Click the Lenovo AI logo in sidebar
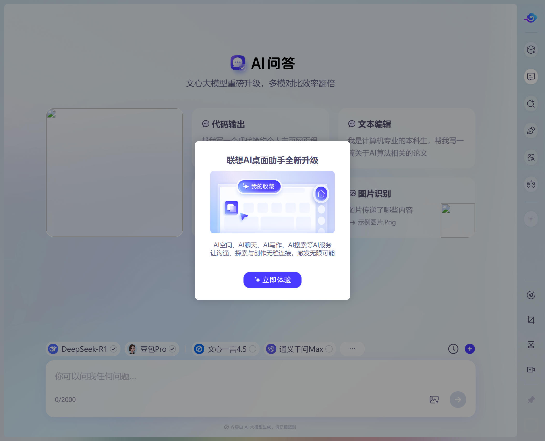Screen dimensions: 545x441 pyautogui.click(x=531, y=18)
